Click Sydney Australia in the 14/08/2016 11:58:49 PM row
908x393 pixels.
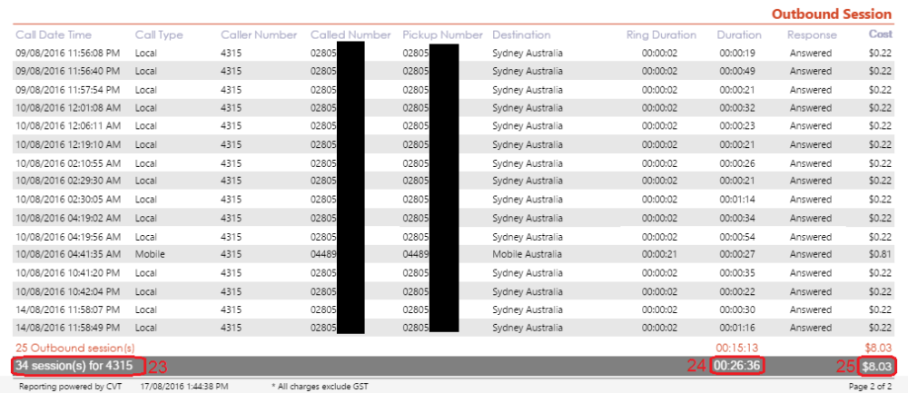tap(528, 328)
